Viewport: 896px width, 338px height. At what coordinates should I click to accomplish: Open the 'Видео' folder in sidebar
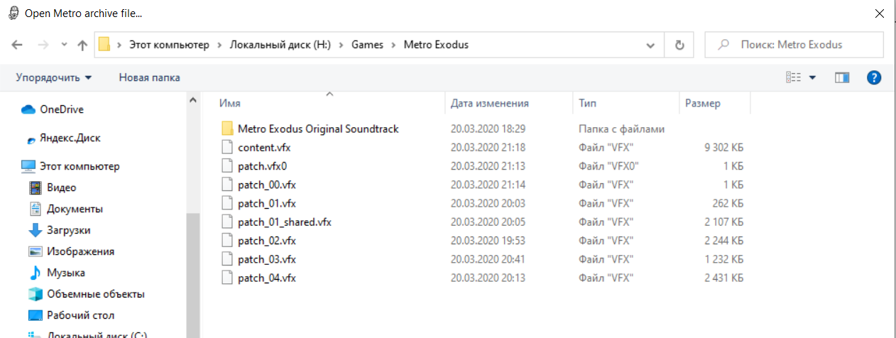(x=53, y=187)
